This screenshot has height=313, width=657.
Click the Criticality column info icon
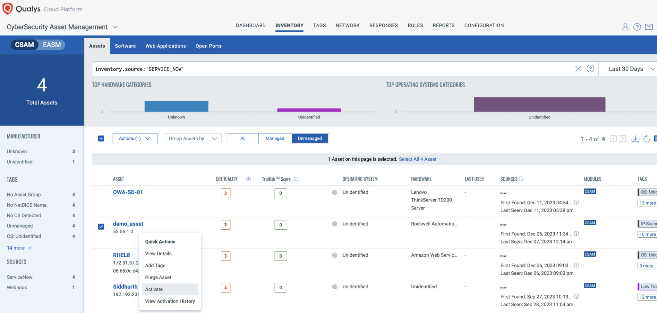pos(248,179)
